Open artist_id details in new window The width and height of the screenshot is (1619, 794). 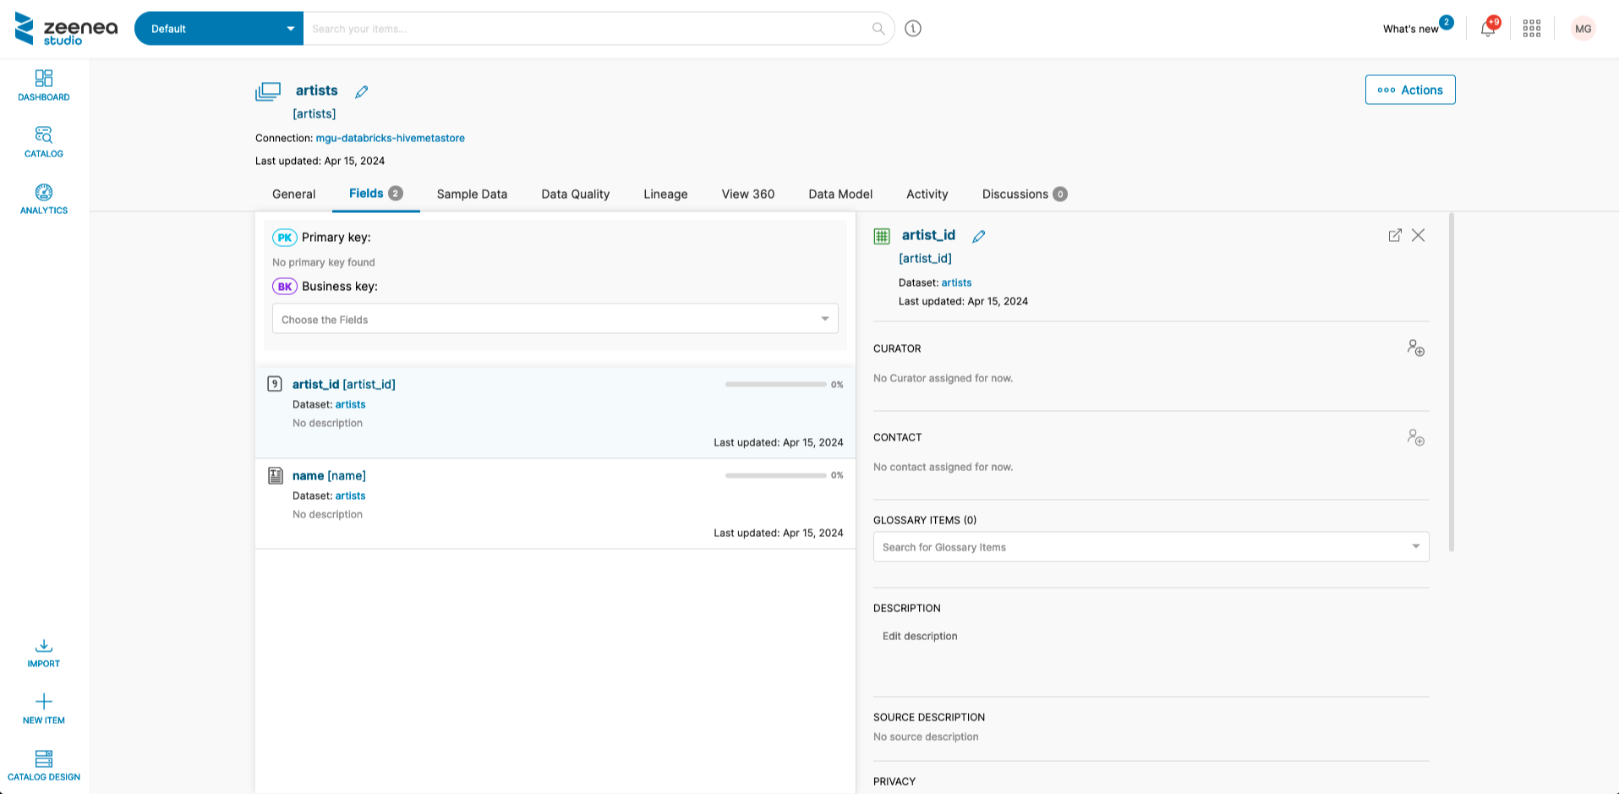coord(1395,235)
